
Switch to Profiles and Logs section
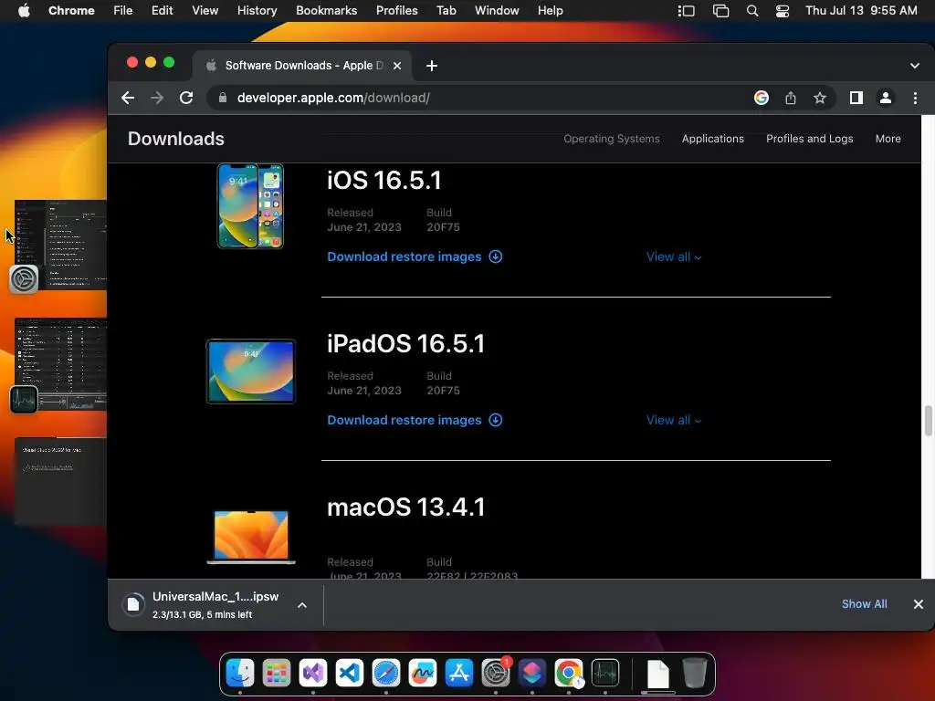pyautogui.click(x=809, y=139)
